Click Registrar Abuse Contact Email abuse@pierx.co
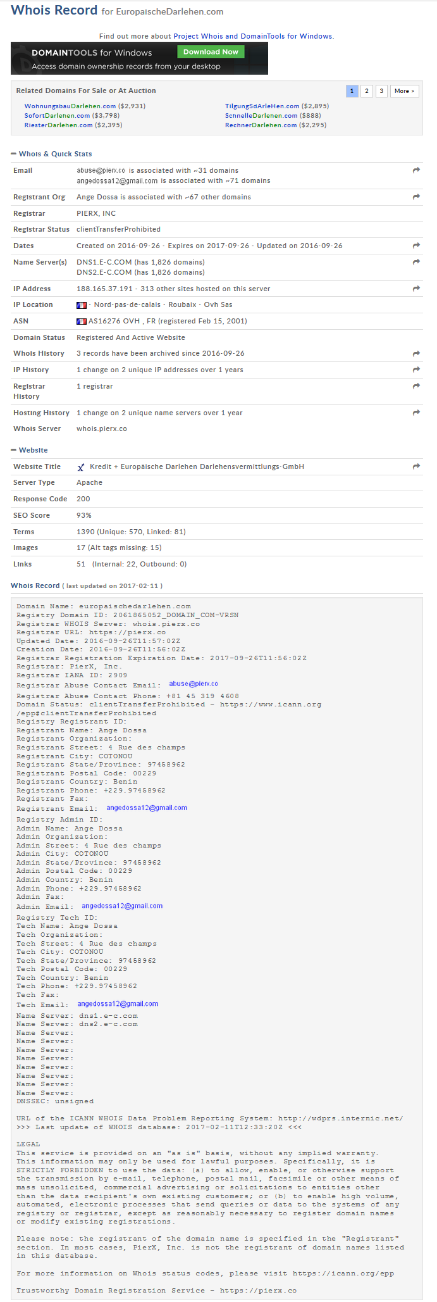The image size is (437, 1302). pyautogui.click(x=194, y=684)
